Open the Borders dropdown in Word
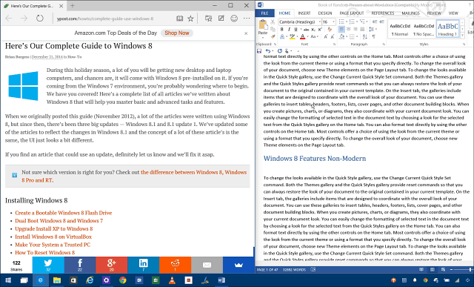The height and width of the screenshot is (287, 474). tap(357, 36)
